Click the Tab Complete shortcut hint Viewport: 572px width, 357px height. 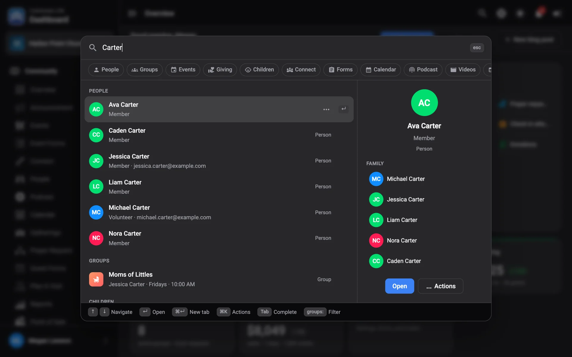277,312
